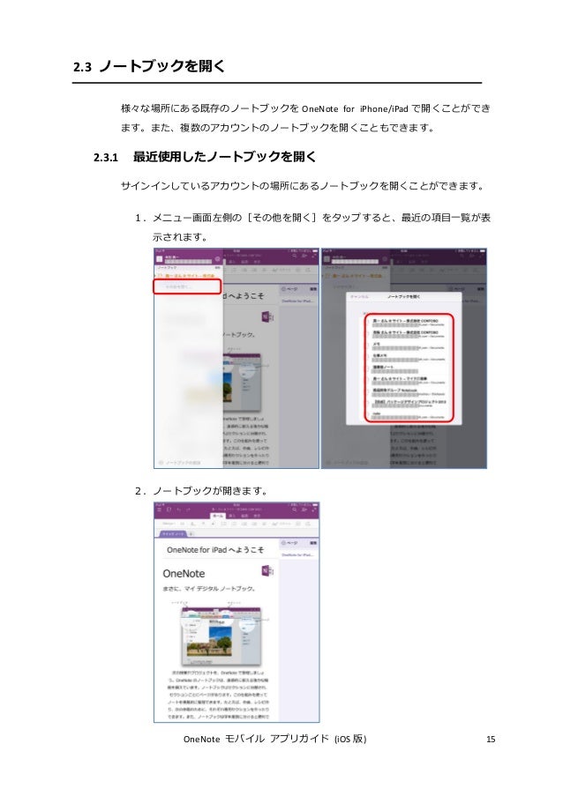The height and width of the screenshot is (796, 563).
Task: Tap ノートブックの追加 at bottom of top-left sidebar
Action: [179, 463]
